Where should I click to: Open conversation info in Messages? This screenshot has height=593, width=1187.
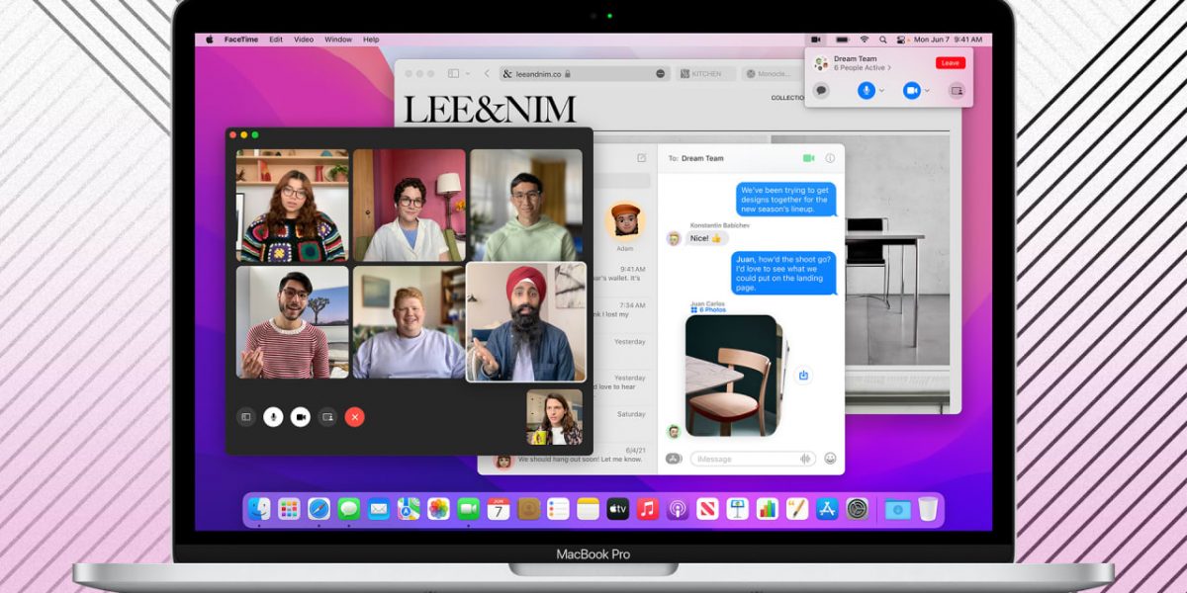tap(830, 158)
